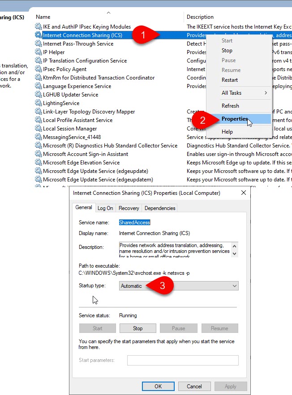Click gear icon of IP Translation Configuration Service
Viewport: 292px width, 395px height.
[39, 60]
